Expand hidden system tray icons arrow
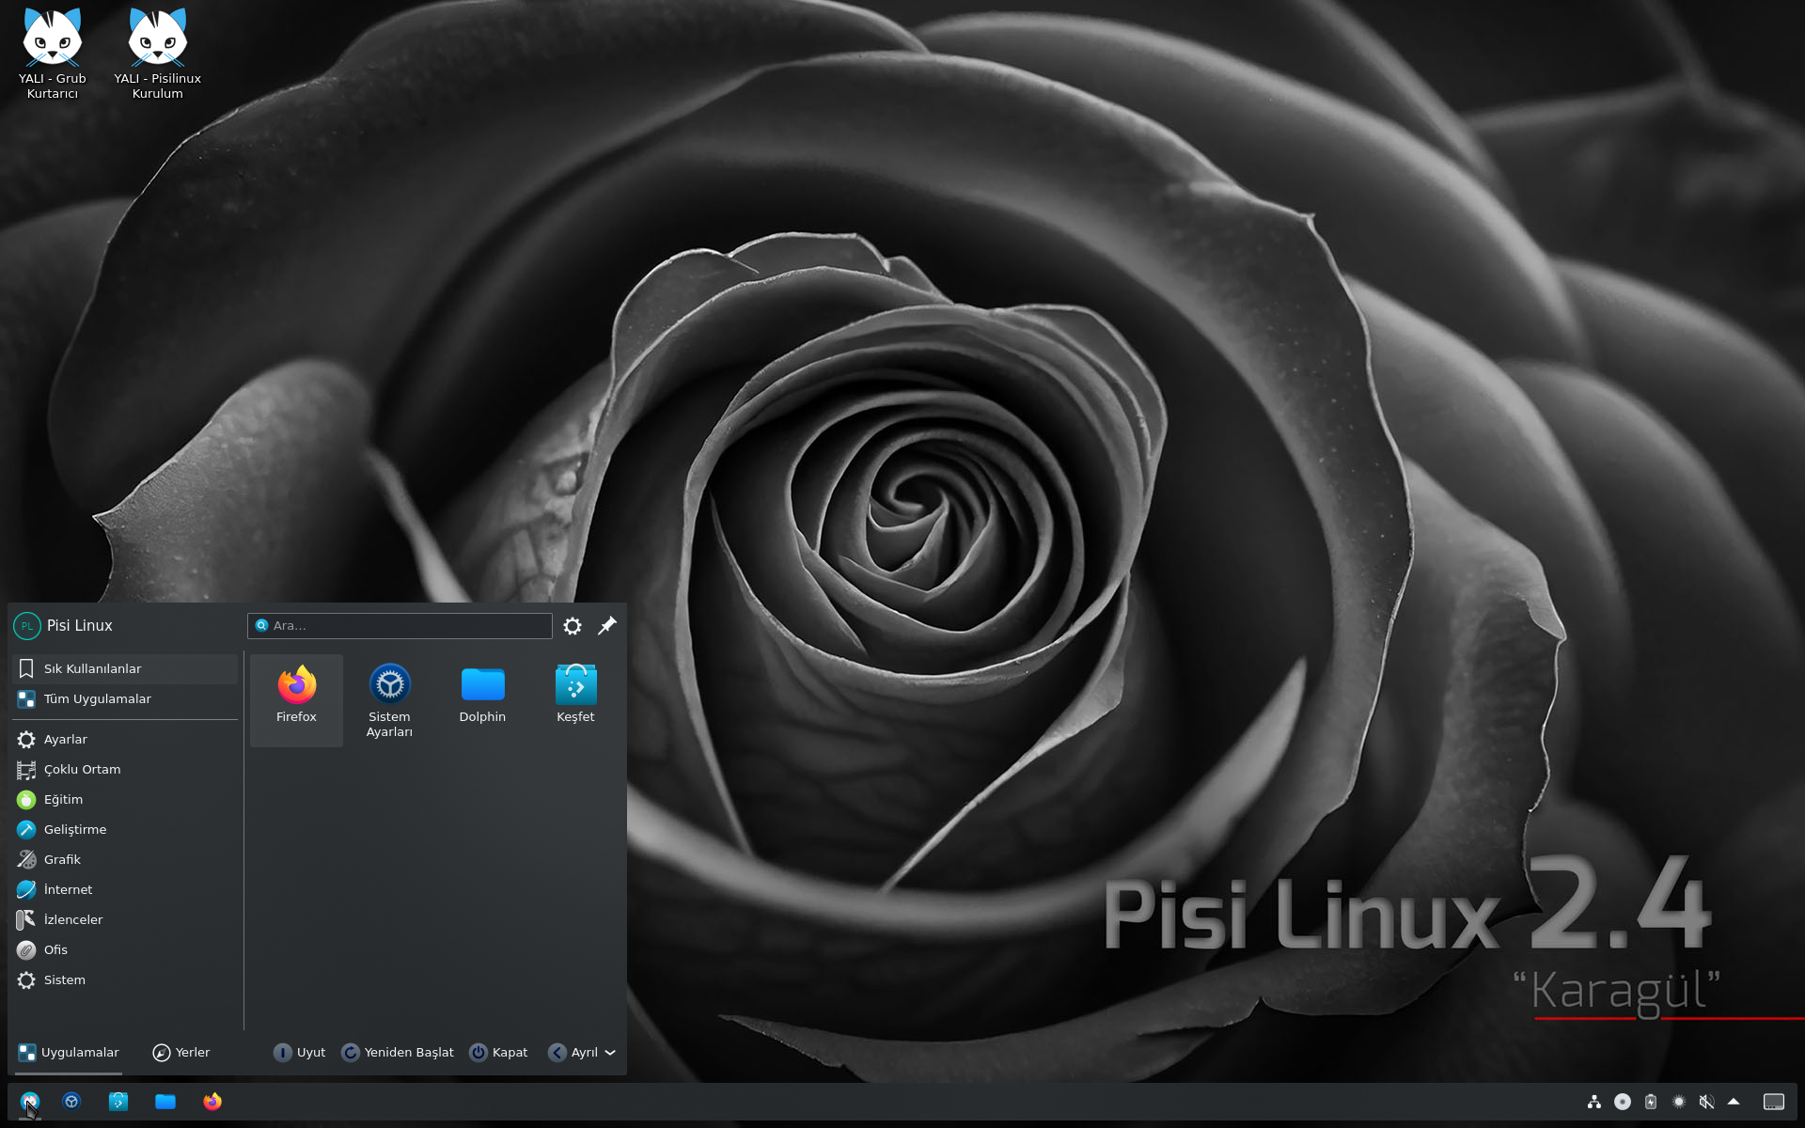This screenshot has width=1805, height=1128. [1734, 1102]
